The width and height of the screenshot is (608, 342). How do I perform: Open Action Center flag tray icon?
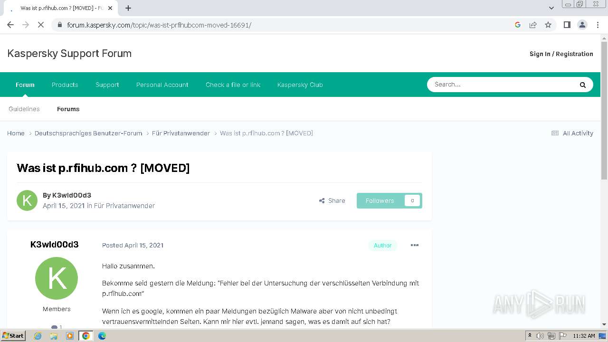(x=562, y=336)
